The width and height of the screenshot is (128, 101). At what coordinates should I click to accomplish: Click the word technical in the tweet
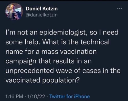[95, 42]
